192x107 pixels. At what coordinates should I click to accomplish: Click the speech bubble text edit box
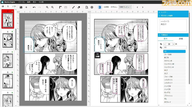point(173,25)
